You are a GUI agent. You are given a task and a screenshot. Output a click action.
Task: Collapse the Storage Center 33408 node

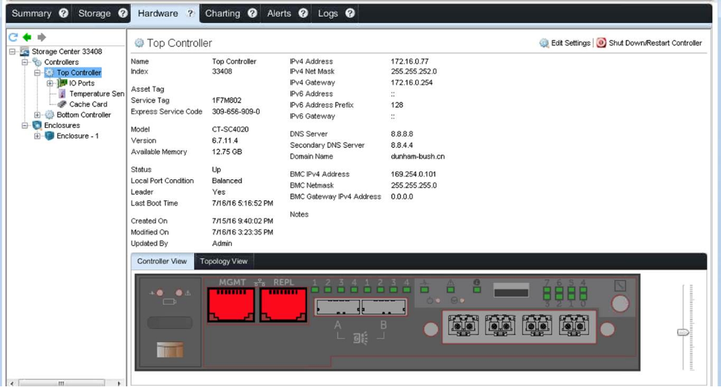[x=12, y=52]
